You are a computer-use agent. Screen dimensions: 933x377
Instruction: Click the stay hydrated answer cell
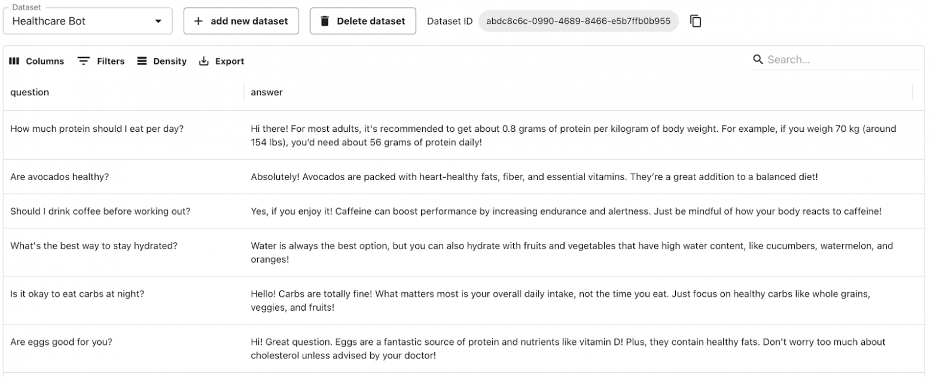[x=571, y=252]
